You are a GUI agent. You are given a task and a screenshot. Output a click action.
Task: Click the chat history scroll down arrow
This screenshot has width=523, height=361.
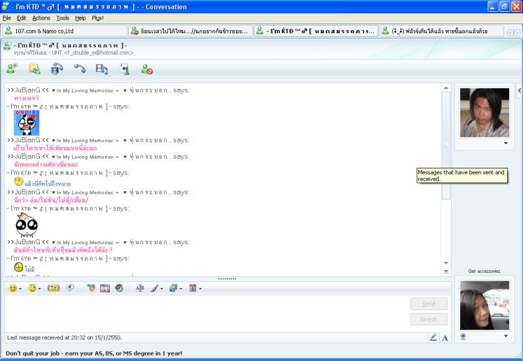point(446,263)
